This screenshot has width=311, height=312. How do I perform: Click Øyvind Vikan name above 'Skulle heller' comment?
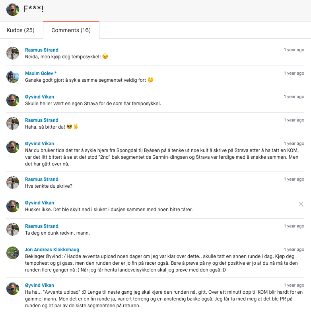[39, 97]
